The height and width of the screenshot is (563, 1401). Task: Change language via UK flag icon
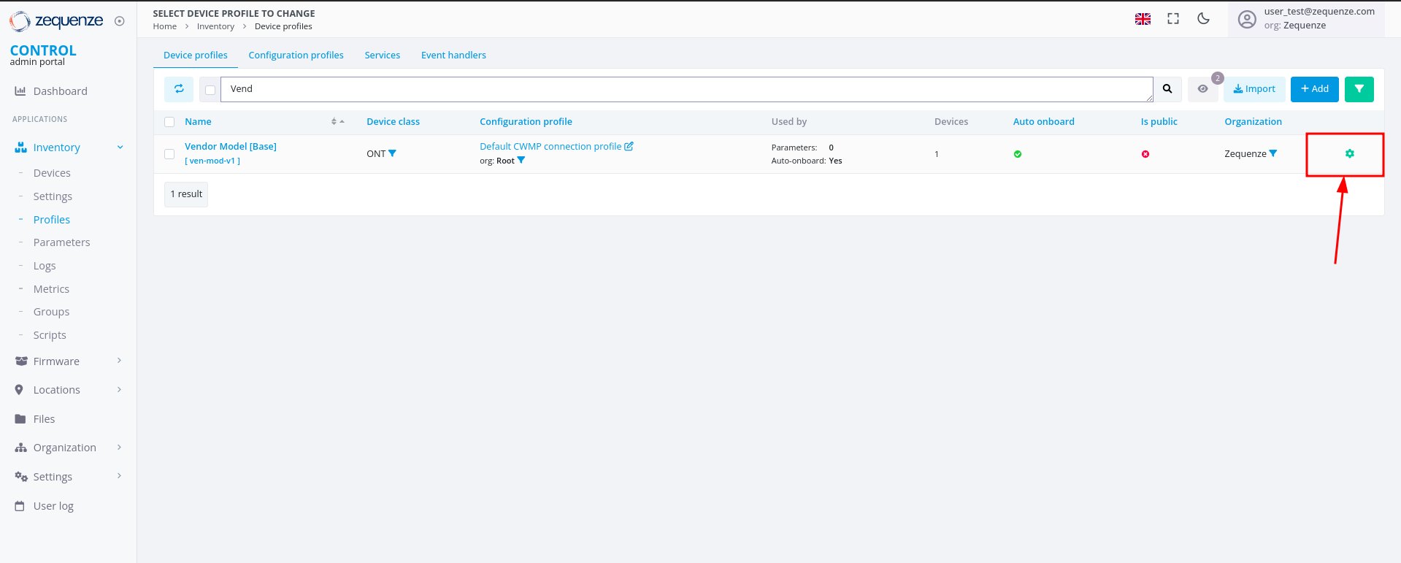click(1143, 19)
